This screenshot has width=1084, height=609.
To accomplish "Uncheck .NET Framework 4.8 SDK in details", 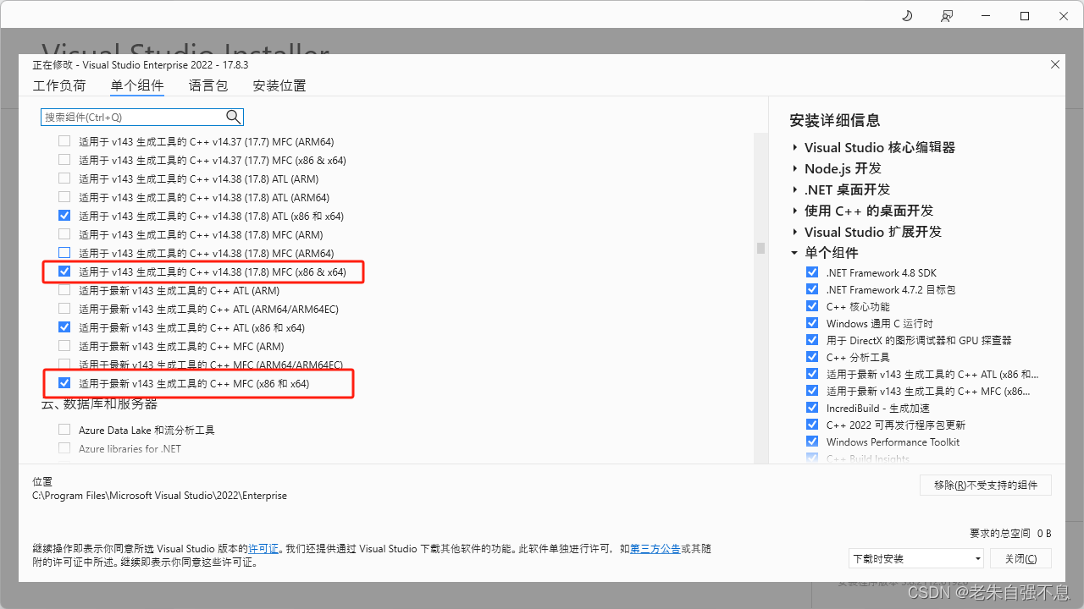I will (813, 272).
